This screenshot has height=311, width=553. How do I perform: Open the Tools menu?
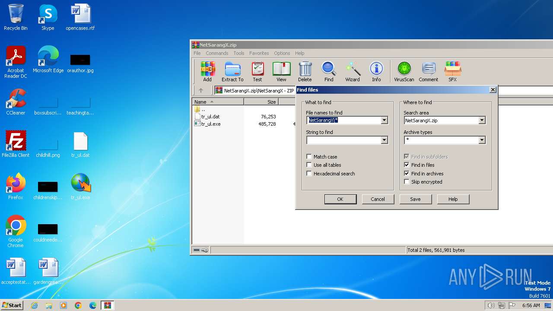[239, 53]
